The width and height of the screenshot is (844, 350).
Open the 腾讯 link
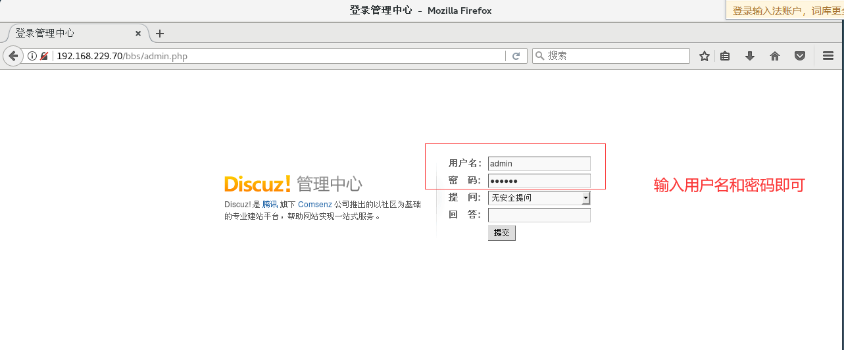pyautogui.click(x=270, y=205)
